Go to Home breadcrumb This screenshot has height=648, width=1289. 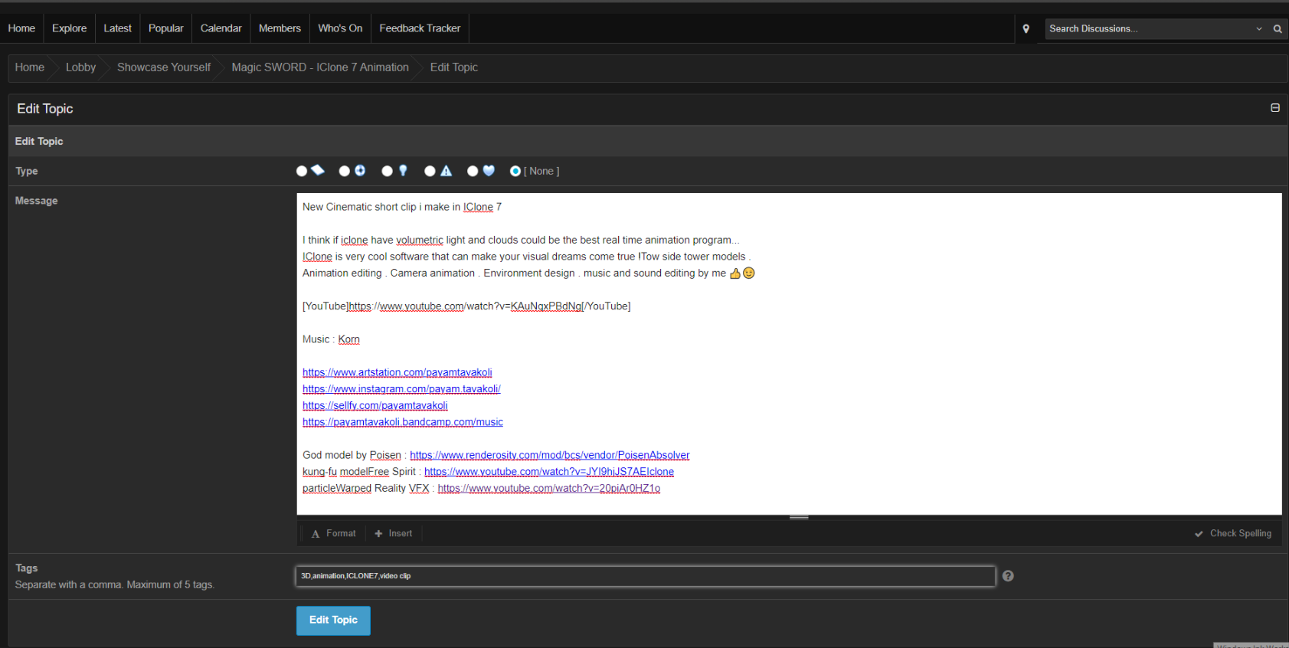tap(29, 67)
